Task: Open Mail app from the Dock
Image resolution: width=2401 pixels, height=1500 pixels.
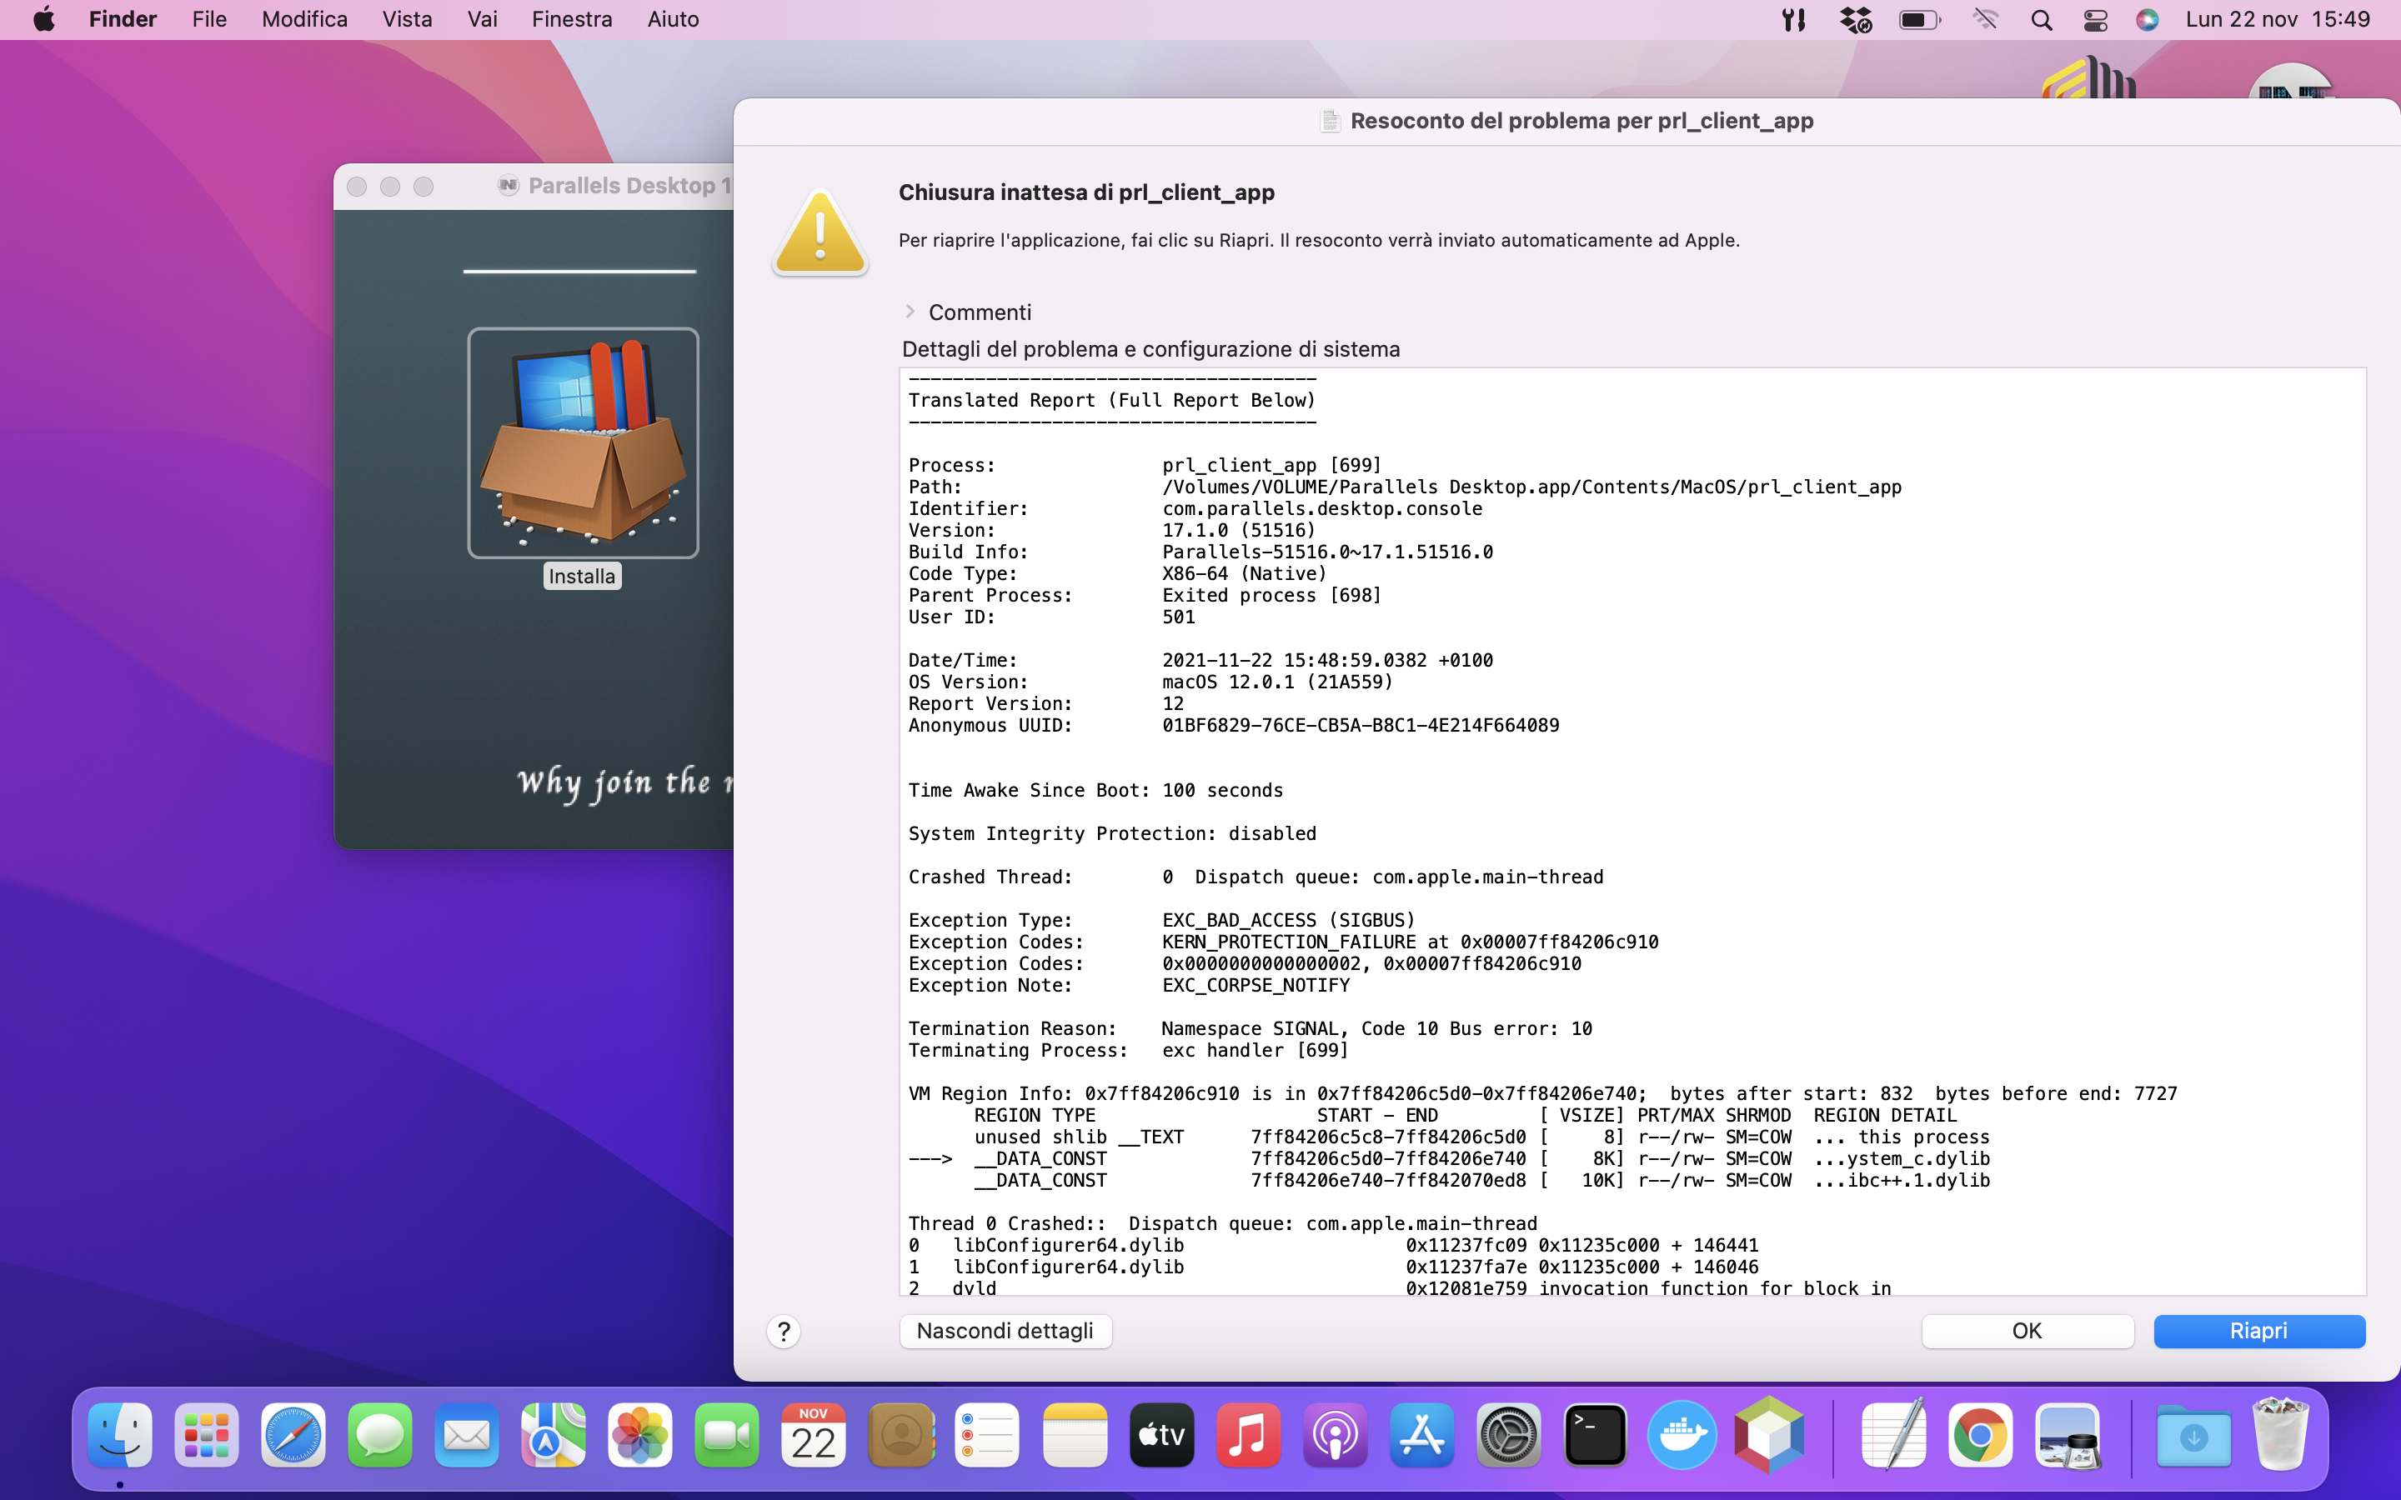Action: point(466,1434)
